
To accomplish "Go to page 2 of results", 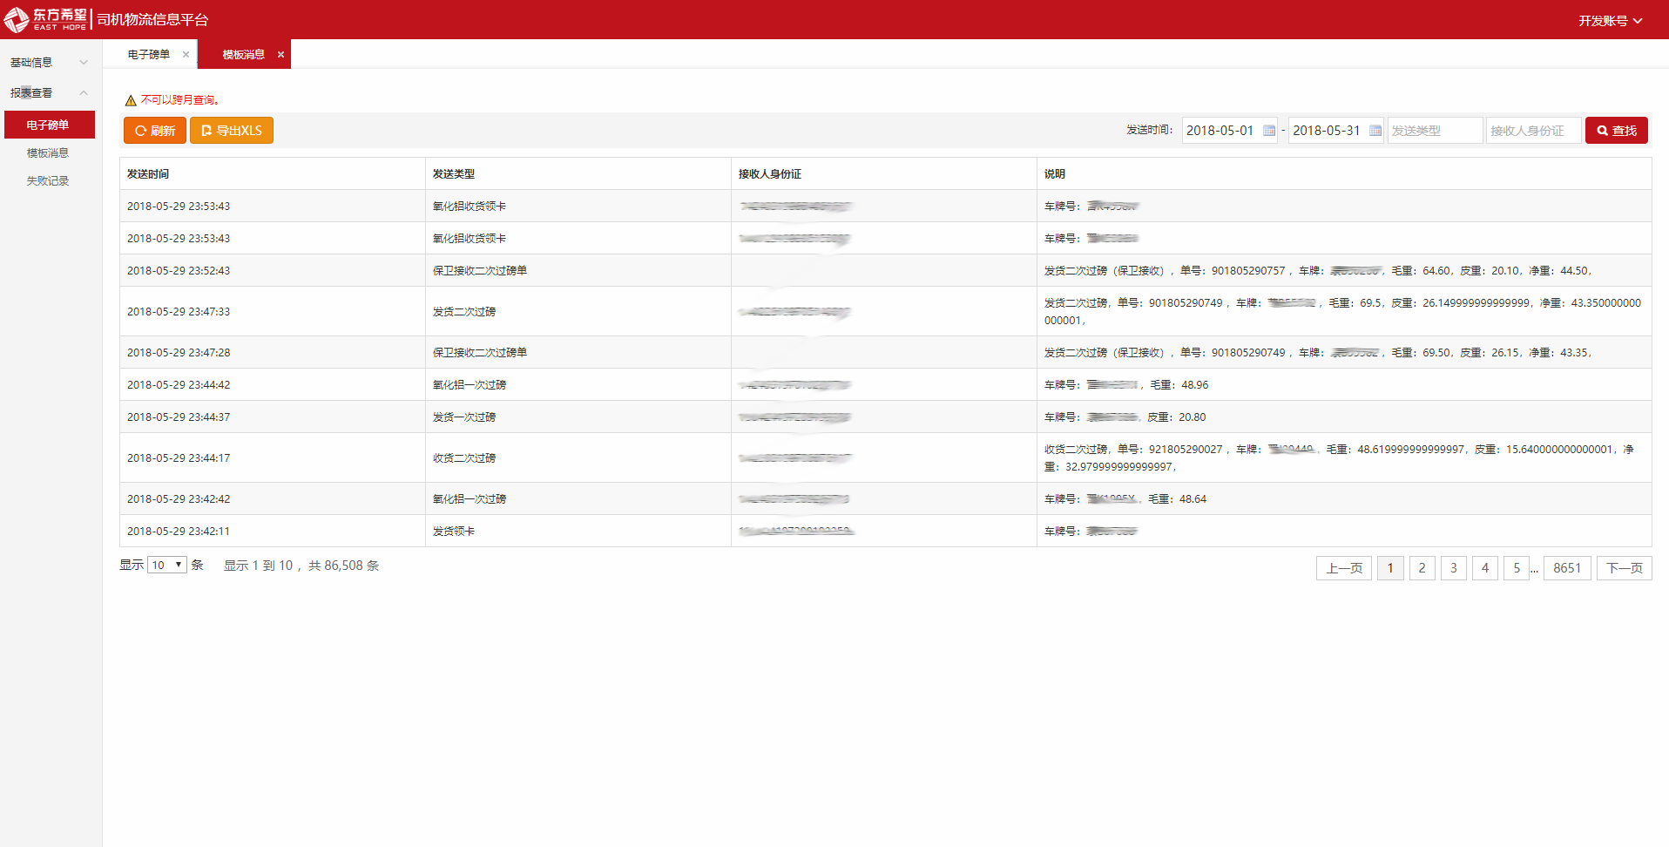I will pyautogui.click(x=1422, y=568).
